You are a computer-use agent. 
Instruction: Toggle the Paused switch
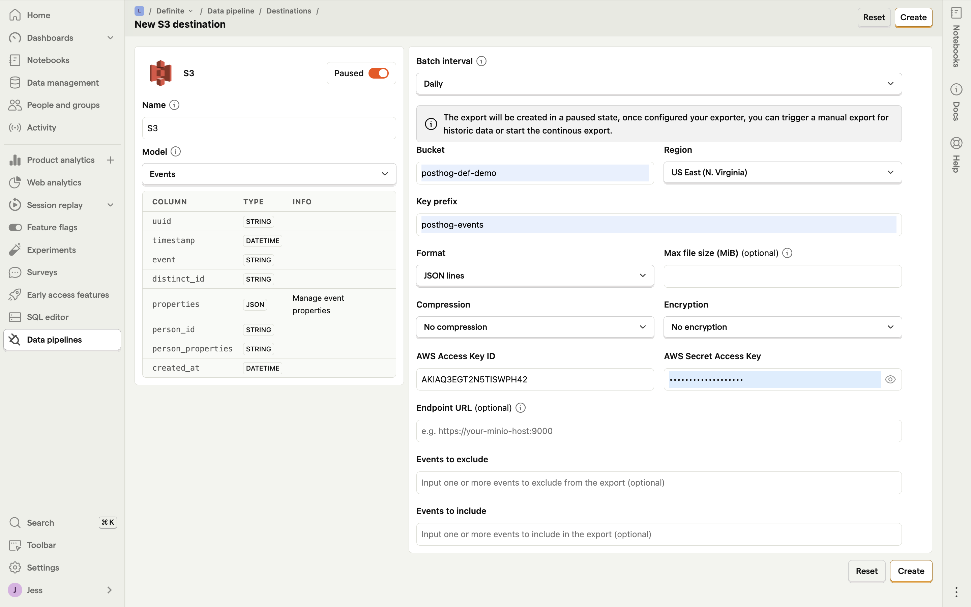point(378,73)
